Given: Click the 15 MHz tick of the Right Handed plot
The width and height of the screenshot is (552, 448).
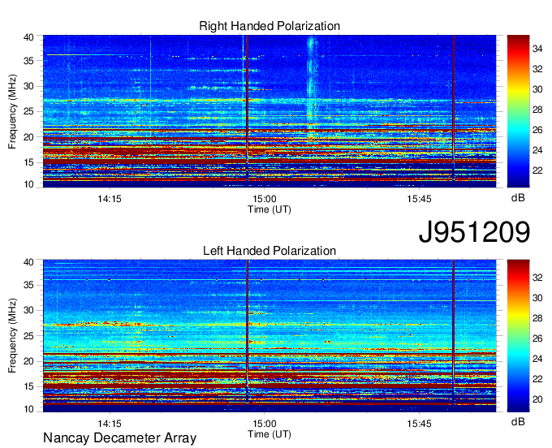Looking at the screenshot, I should [28, 162].
